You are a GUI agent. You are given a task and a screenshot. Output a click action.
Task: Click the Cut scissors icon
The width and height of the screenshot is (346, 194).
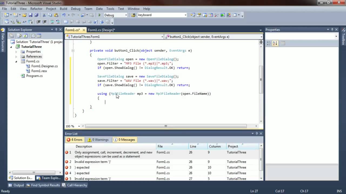pyautogui.click(x=44, y=15)
